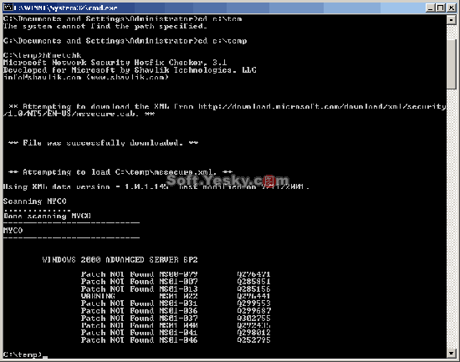The width and height of the screenshot is (460, 362).
Task: Open the cmd.exe system menu icon
Action: pyautogui.click(x=8, y=8)
